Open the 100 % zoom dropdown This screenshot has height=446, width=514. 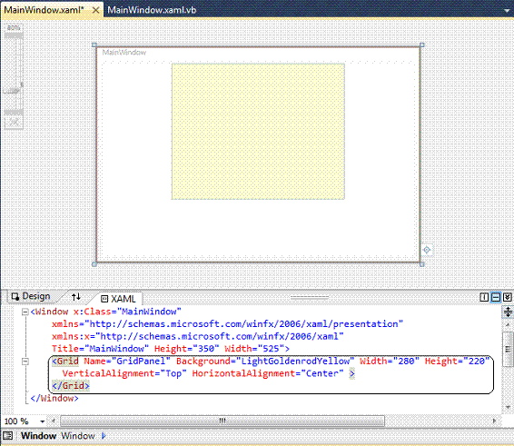point(43,421)
